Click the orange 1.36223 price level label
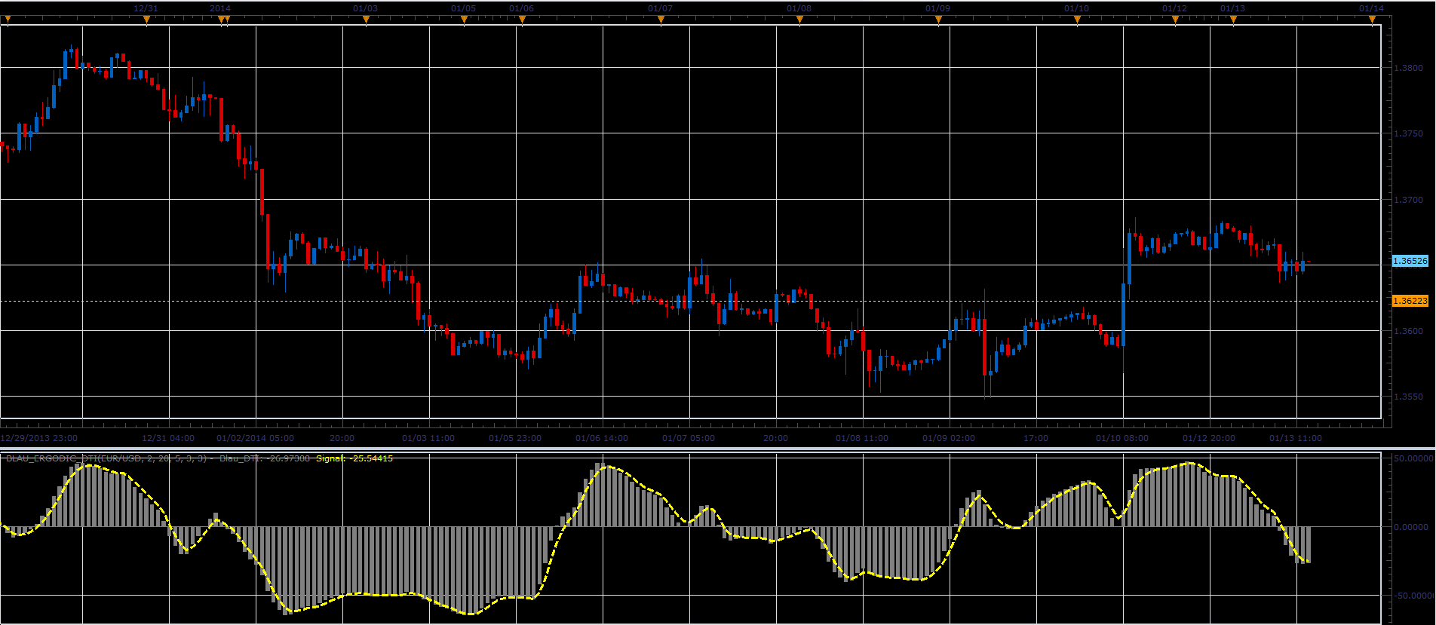Viewport: 1436px width, 625px height. tap(1410, 301)
